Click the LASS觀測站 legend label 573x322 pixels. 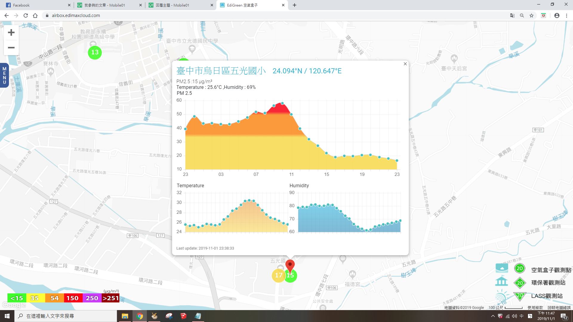point(547,296)
